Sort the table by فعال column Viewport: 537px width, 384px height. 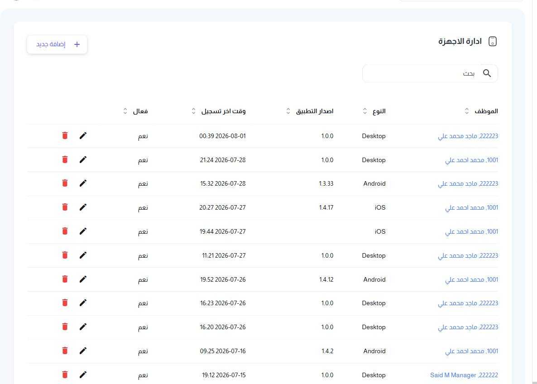click(x=125, y=111)
